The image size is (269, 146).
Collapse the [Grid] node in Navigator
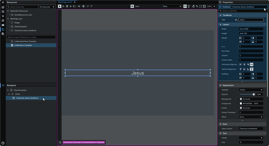[x=9, y=94]
